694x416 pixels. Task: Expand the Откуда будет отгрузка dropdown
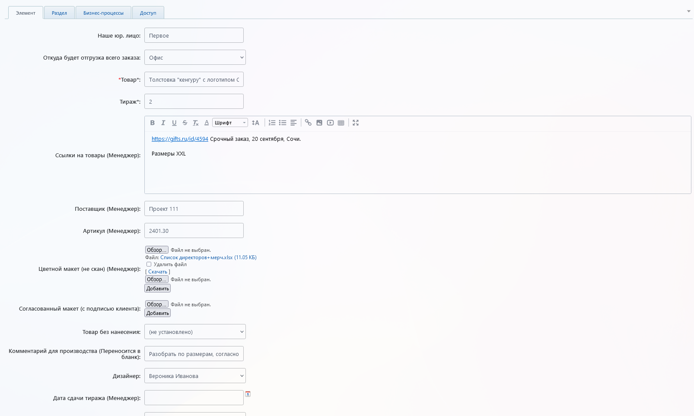(195, 57)
